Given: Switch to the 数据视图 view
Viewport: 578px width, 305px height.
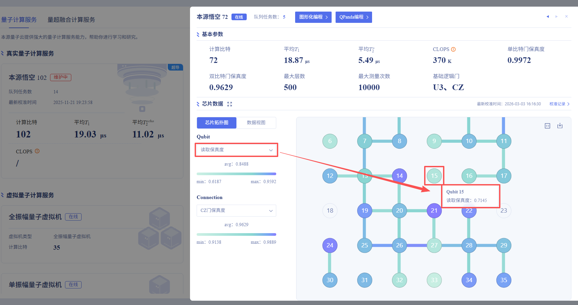Looking at the screenshot, I should (256, 123).
